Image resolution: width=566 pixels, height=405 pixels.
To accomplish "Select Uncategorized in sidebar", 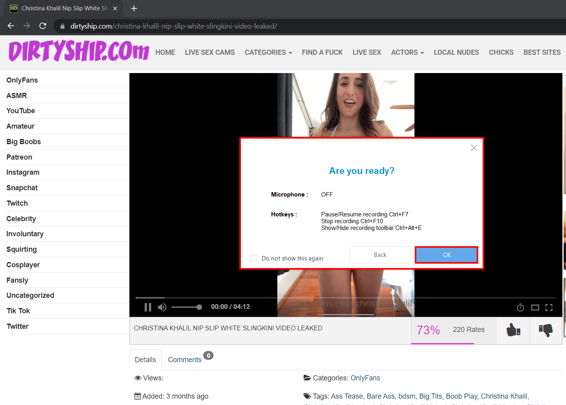I will click(x=30, y=295).
